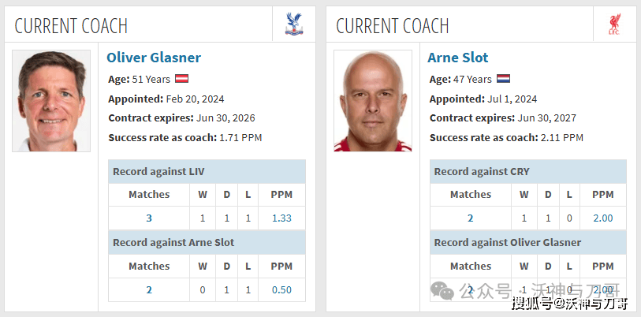Click the 2.00 PPM value against CRY
Screen dimensions: 641x317
tap(603, 218)
